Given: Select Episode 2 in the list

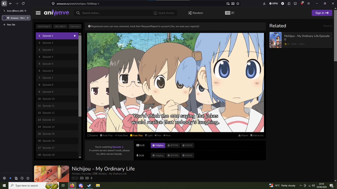Looking at the screenshot, I should [57, 43].
